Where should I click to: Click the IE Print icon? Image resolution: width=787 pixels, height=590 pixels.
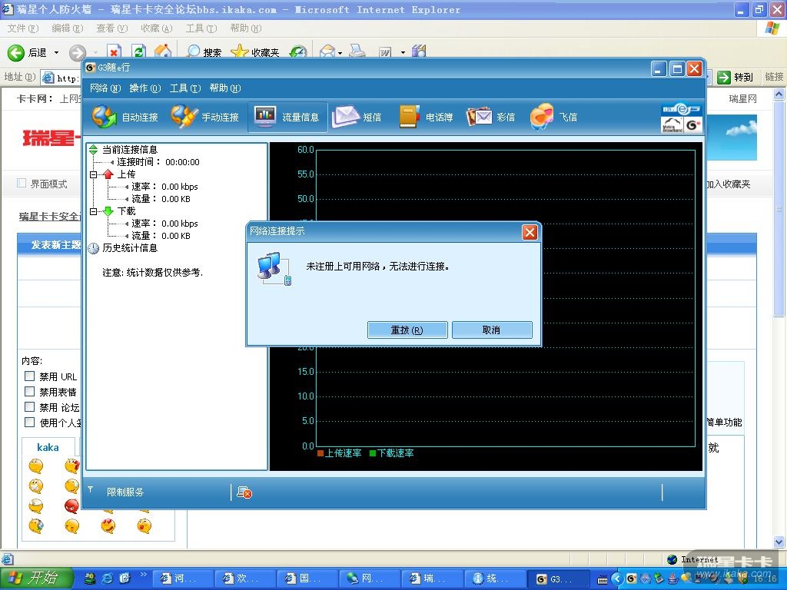point(357,51)
